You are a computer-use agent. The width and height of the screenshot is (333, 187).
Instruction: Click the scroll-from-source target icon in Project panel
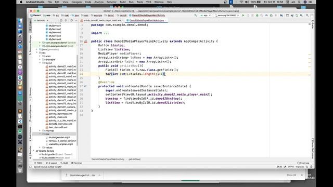point(61,20)
